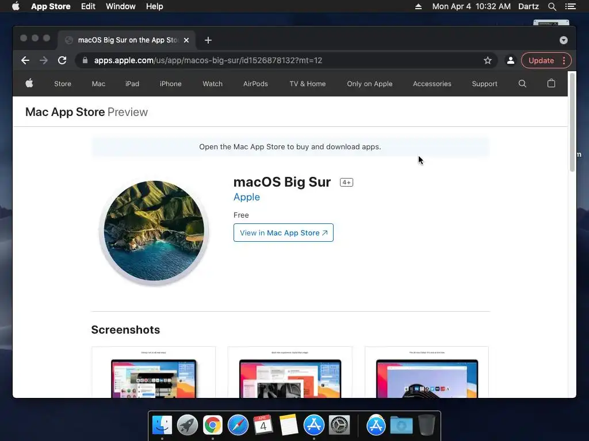589x441 pixels.
Task: Open the Trash from the Dock
Action: pos(426,425)
